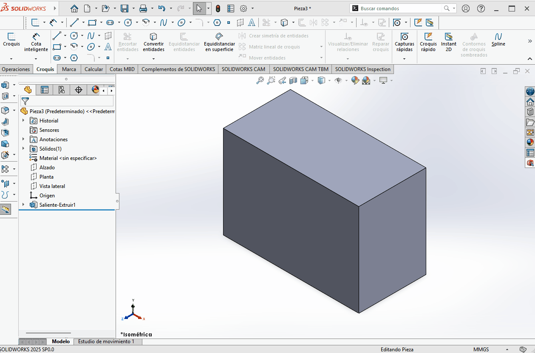
Task: Toggle the Edit appearance sphere icon
Action: [x=354, y=80]
